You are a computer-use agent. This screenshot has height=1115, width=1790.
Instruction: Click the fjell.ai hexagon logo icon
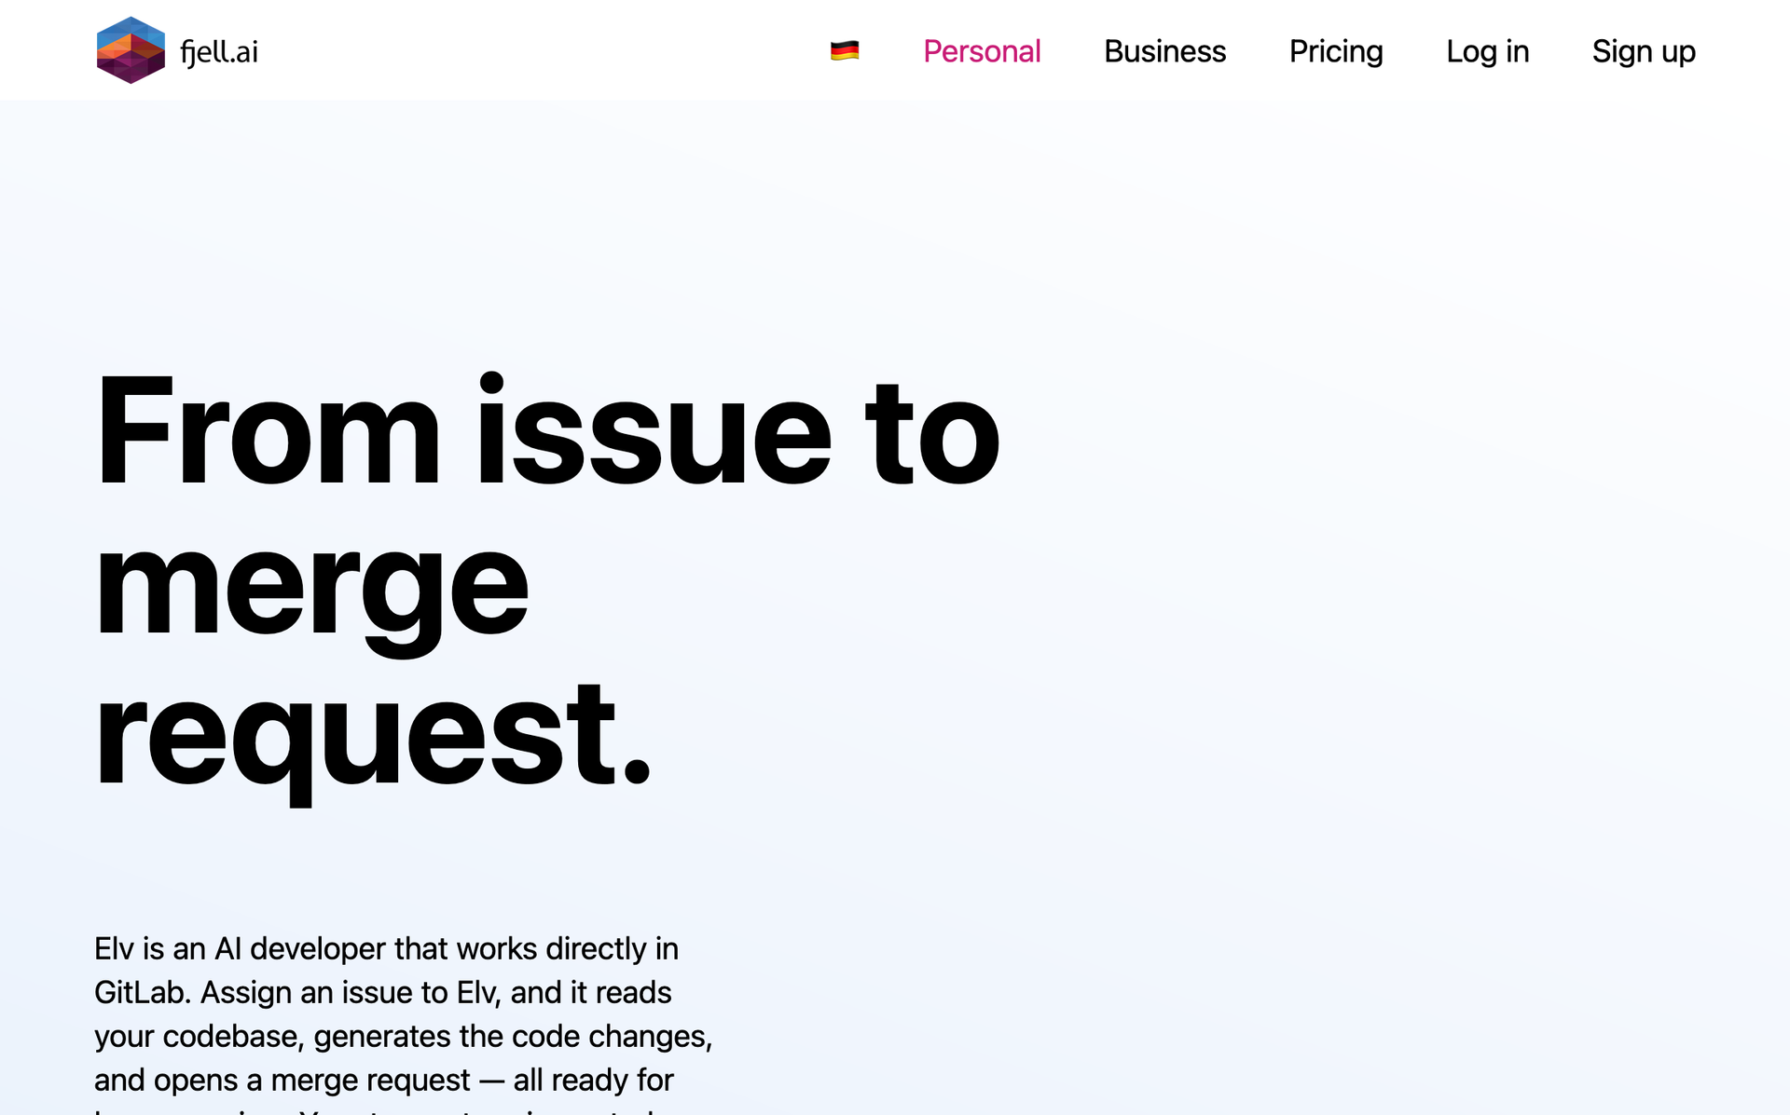pos(131,50)
